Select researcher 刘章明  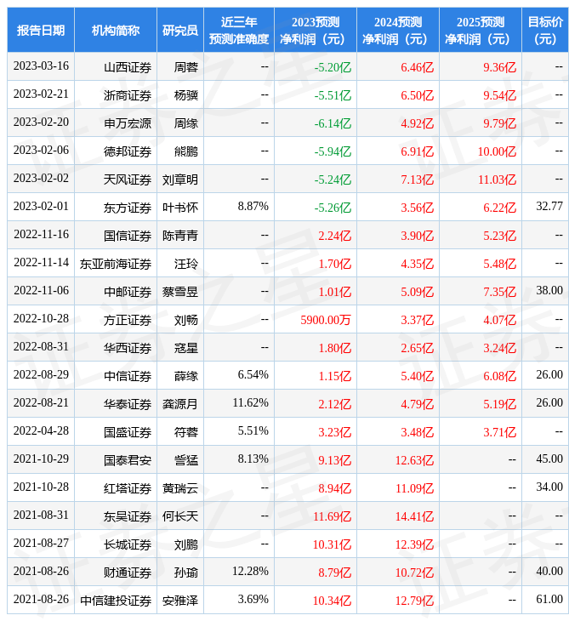tap(180, 179)
